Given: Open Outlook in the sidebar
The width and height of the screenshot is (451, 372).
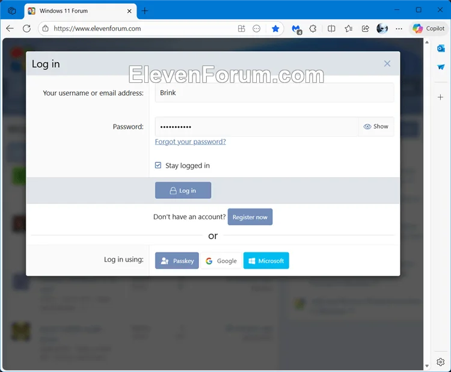Looking at the screenshot, I should coord(441,48).
